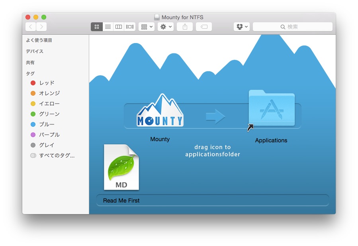Switch to column view
Screen dimensions: 358x246
pos(119,27)
